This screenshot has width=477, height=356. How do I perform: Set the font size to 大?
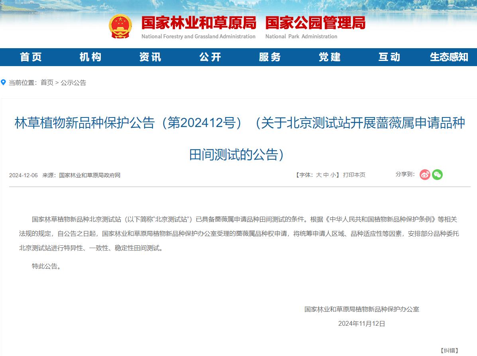[x=319, y=175]
